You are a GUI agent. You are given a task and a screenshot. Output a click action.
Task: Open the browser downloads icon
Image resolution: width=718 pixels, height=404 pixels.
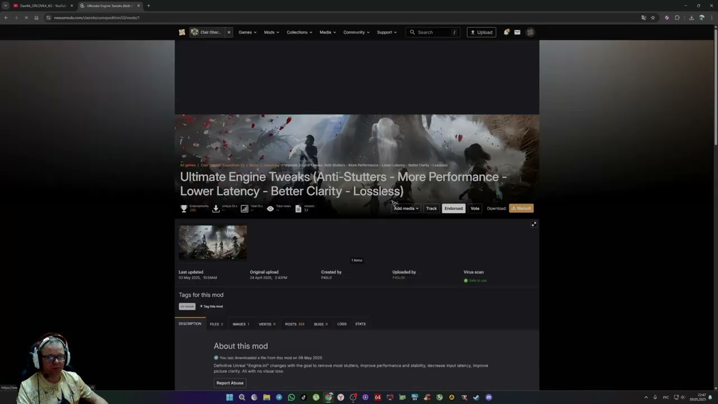point(691,17)
